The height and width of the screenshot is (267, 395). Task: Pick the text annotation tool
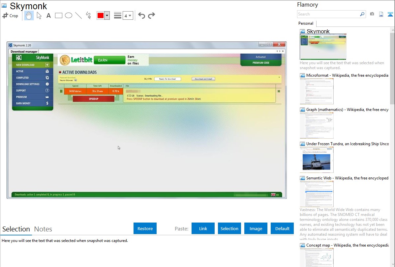(48, 15)
